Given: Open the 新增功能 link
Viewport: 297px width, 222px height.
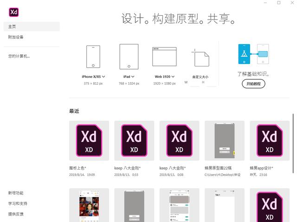Looking at the screenshot, I should [16, 193].
